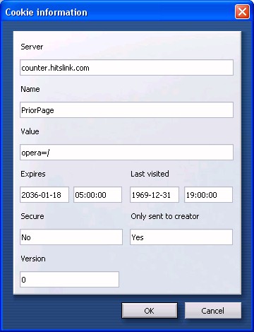This screenshot has width=254, height=332.
Task: Click the Expires time field 05:00:00
Action: (x=97, y=195)
